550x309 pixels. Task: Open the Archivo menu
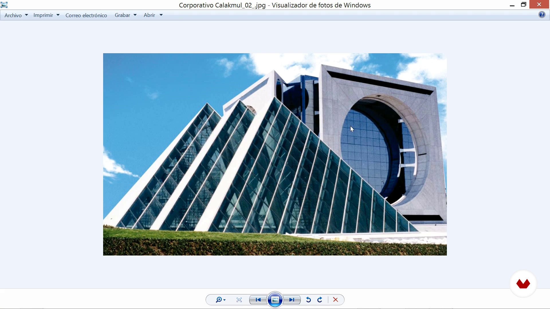click(13, 15)
